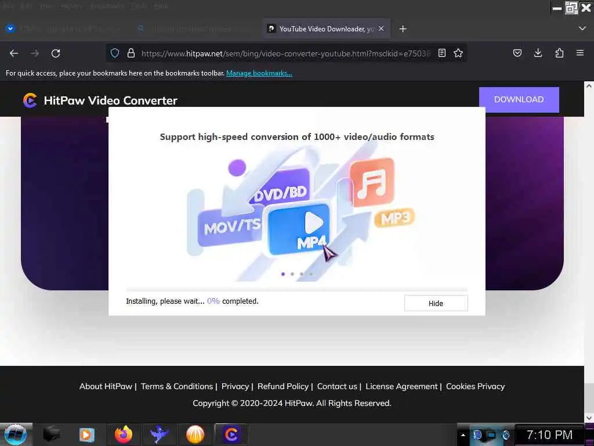Toggle reader view in address bar
This screenshot has width=594, height=446.
pos(441,53)
